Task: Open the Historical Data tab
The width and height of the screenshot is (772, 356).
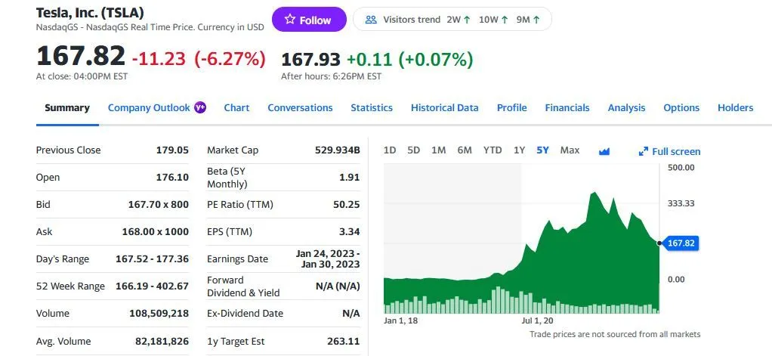Action: (444, 108)
